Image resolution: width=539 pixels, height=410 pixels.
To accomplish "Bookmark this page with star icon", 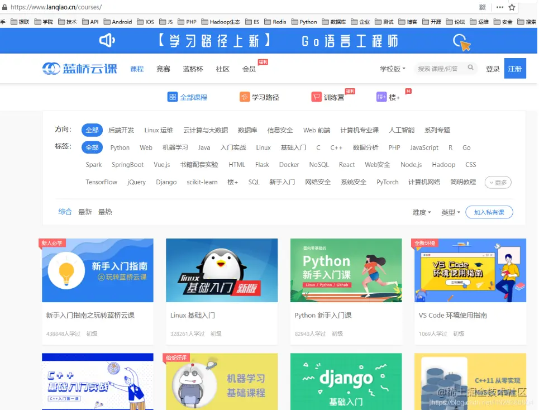I will 512,7.
